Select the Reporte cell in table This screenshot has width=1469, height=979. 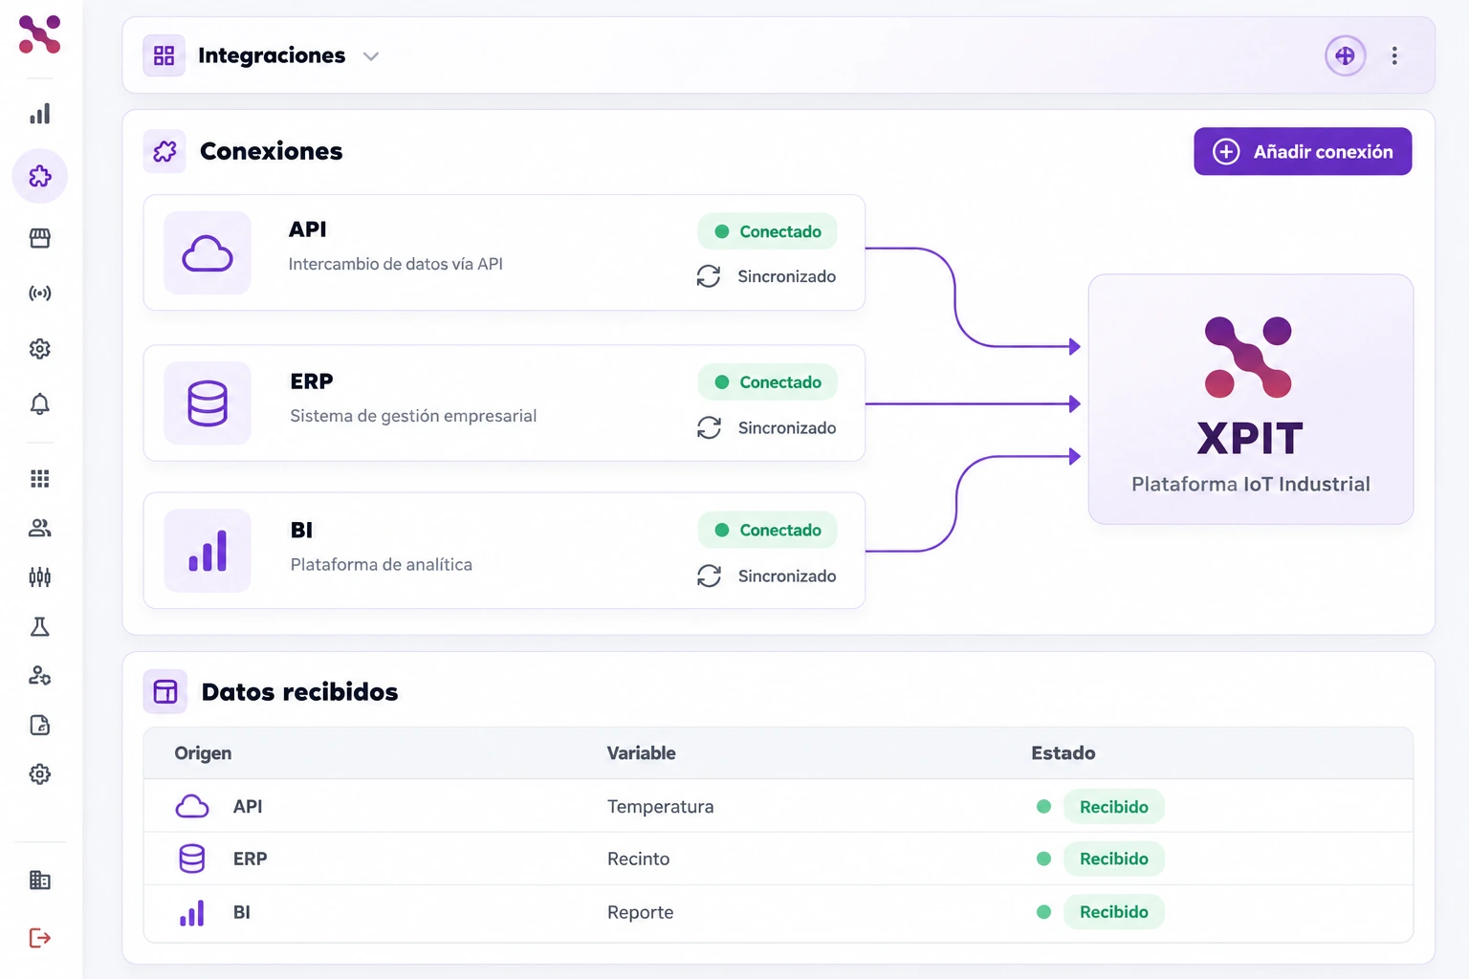coord(640,912)
